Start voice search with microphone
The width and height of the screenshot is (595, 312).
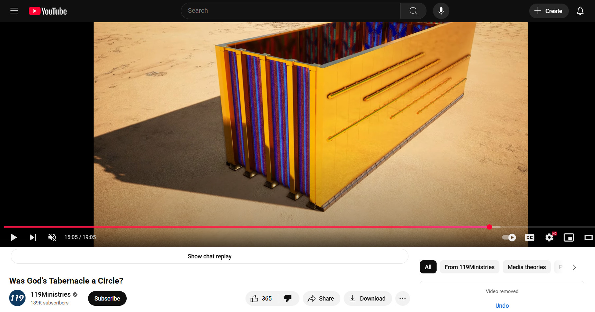pos(441,11)
